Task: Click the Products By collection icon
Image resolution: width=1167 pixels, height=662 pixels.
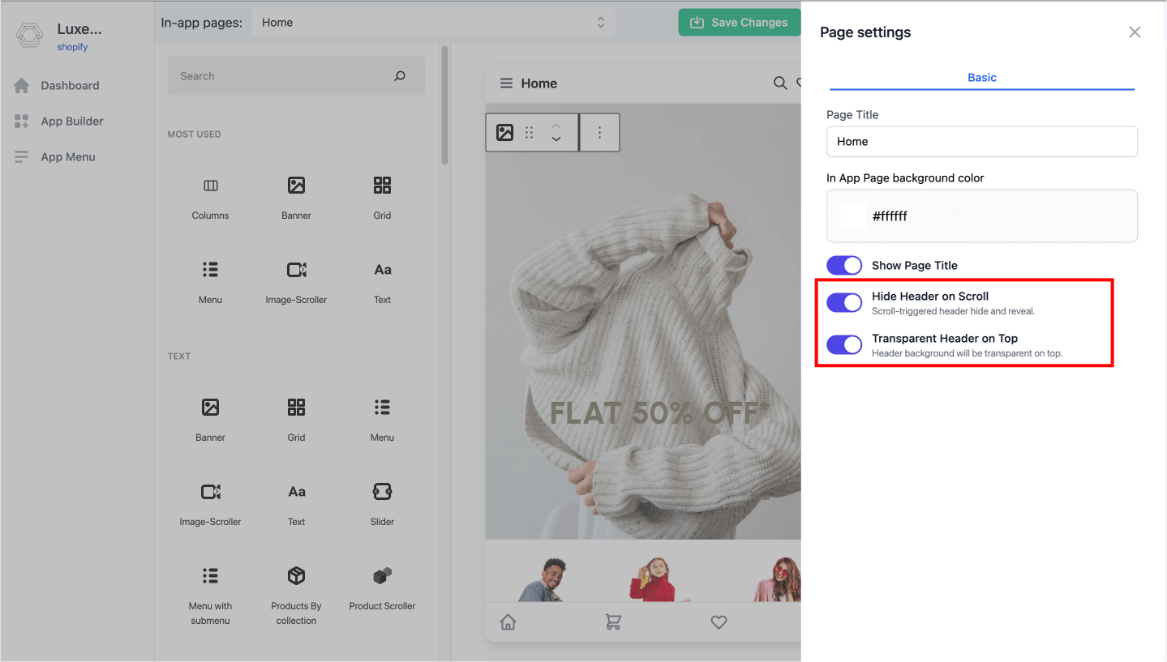Action: click(296, 576)
